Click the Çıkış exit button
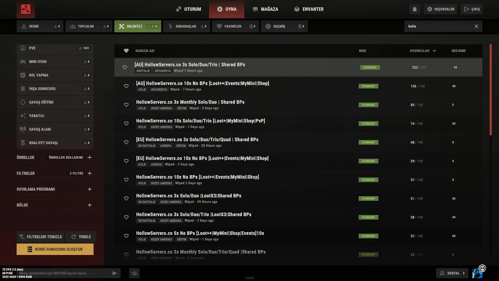This screenshot has height=281, width=499. (x=472, y=9)
